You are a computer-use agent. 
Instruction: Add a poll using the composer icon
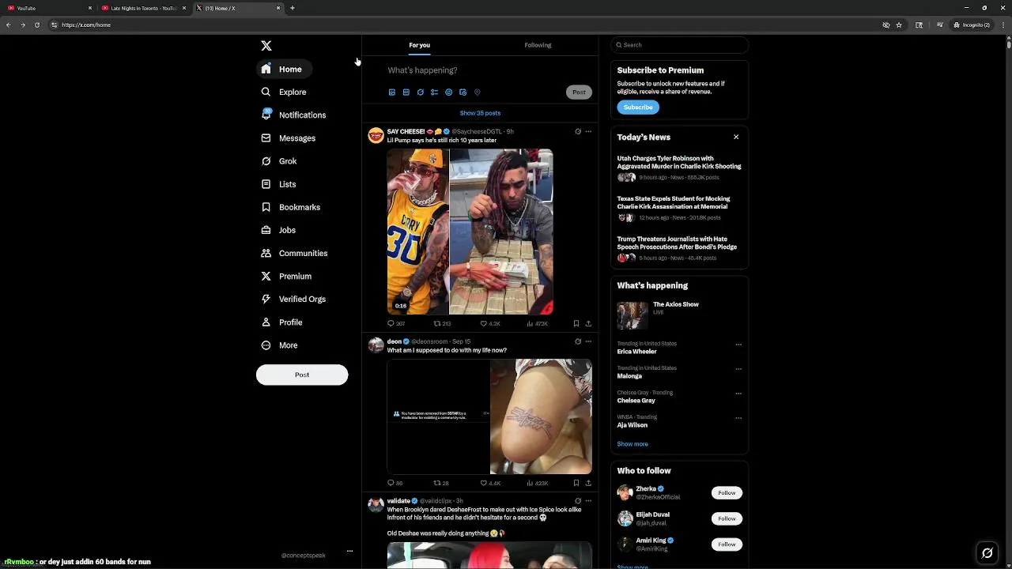point(434,92)
